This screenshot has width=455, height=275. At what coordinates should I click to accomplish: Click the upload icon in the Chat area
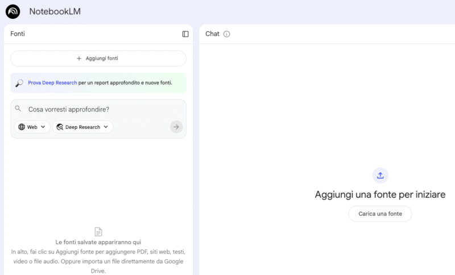pos(380,175)
